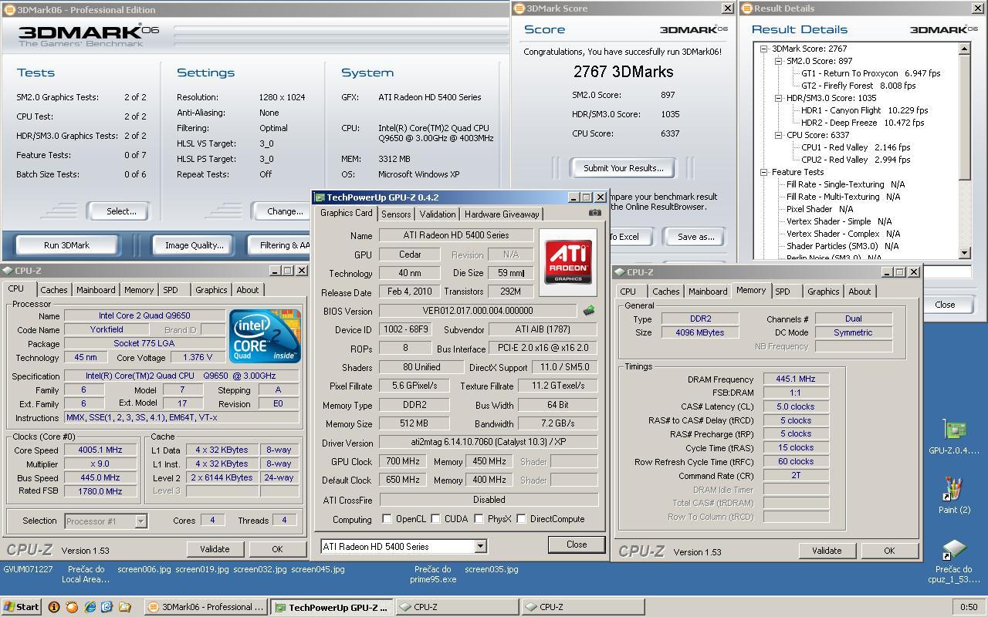Click the GPU-Z screenshot camera icon
This screenshot has height=617, width=988.
(x=594, y=213)
